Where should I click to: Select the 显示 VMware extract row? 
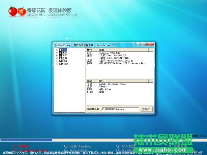(120, 87)
